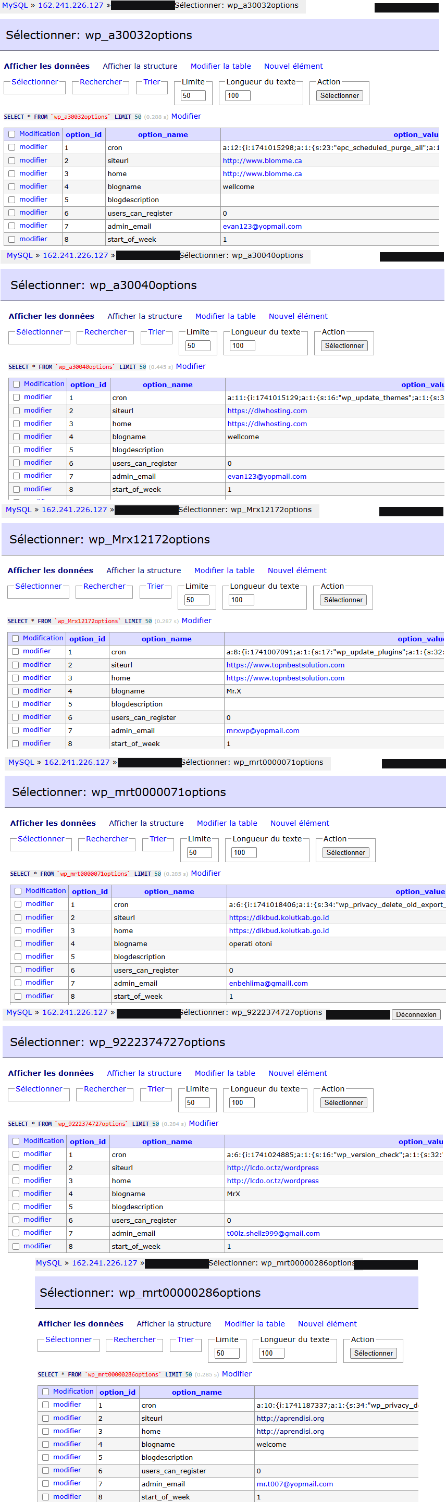The image size is (446, 1502).
Task: Click 'modifier' for blogname row in wp_9222374727options
Action: pyautogui.click(x=38, y=1194)
